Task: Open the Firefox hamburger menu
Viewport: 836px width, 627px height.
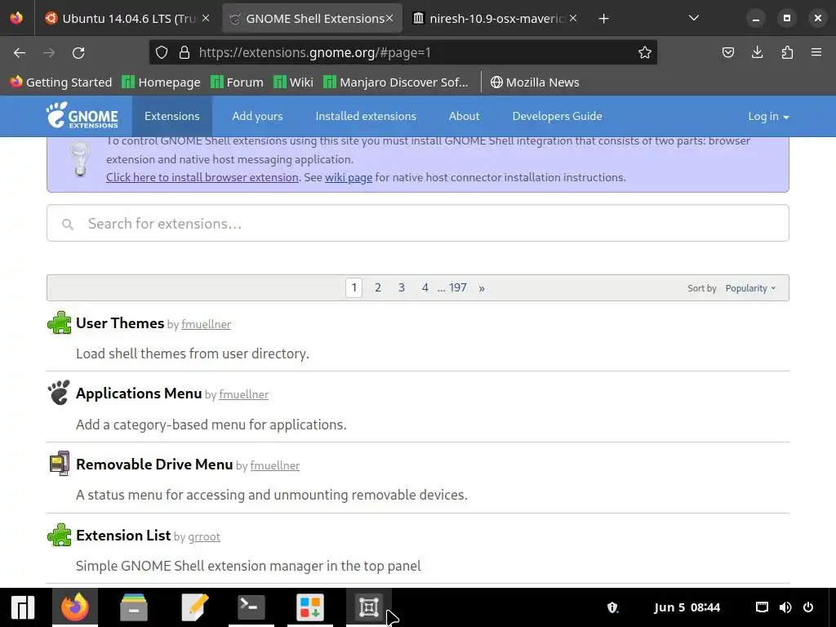Action: point(816,52)
